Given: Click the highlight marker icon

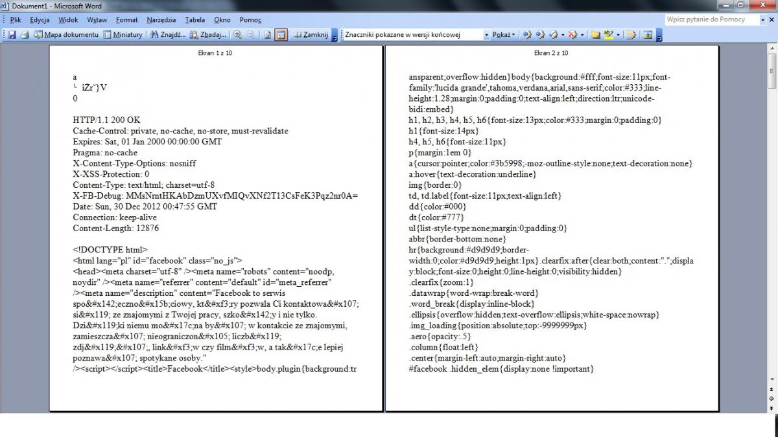Looking at the screenshot, I should (x=608, y=34).
